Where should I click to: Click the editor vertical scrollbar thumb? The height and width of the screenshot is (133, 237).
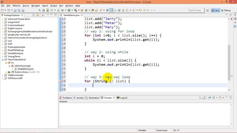pyautogui.click(x=229, y=62)
